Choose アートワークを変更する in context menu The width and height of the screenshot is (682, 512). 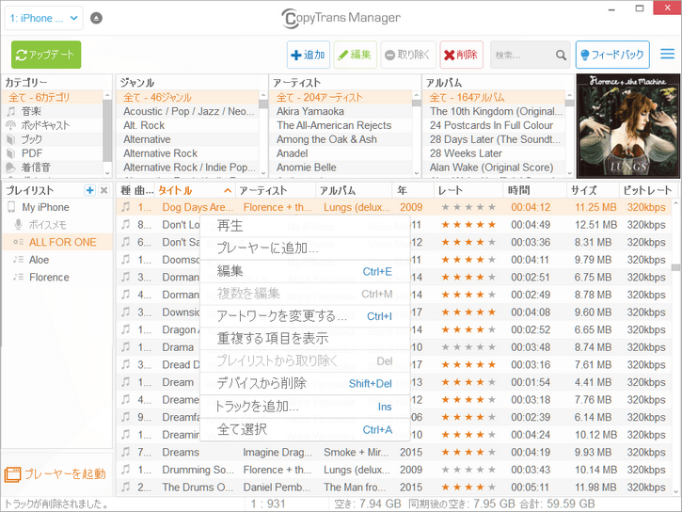305,316
